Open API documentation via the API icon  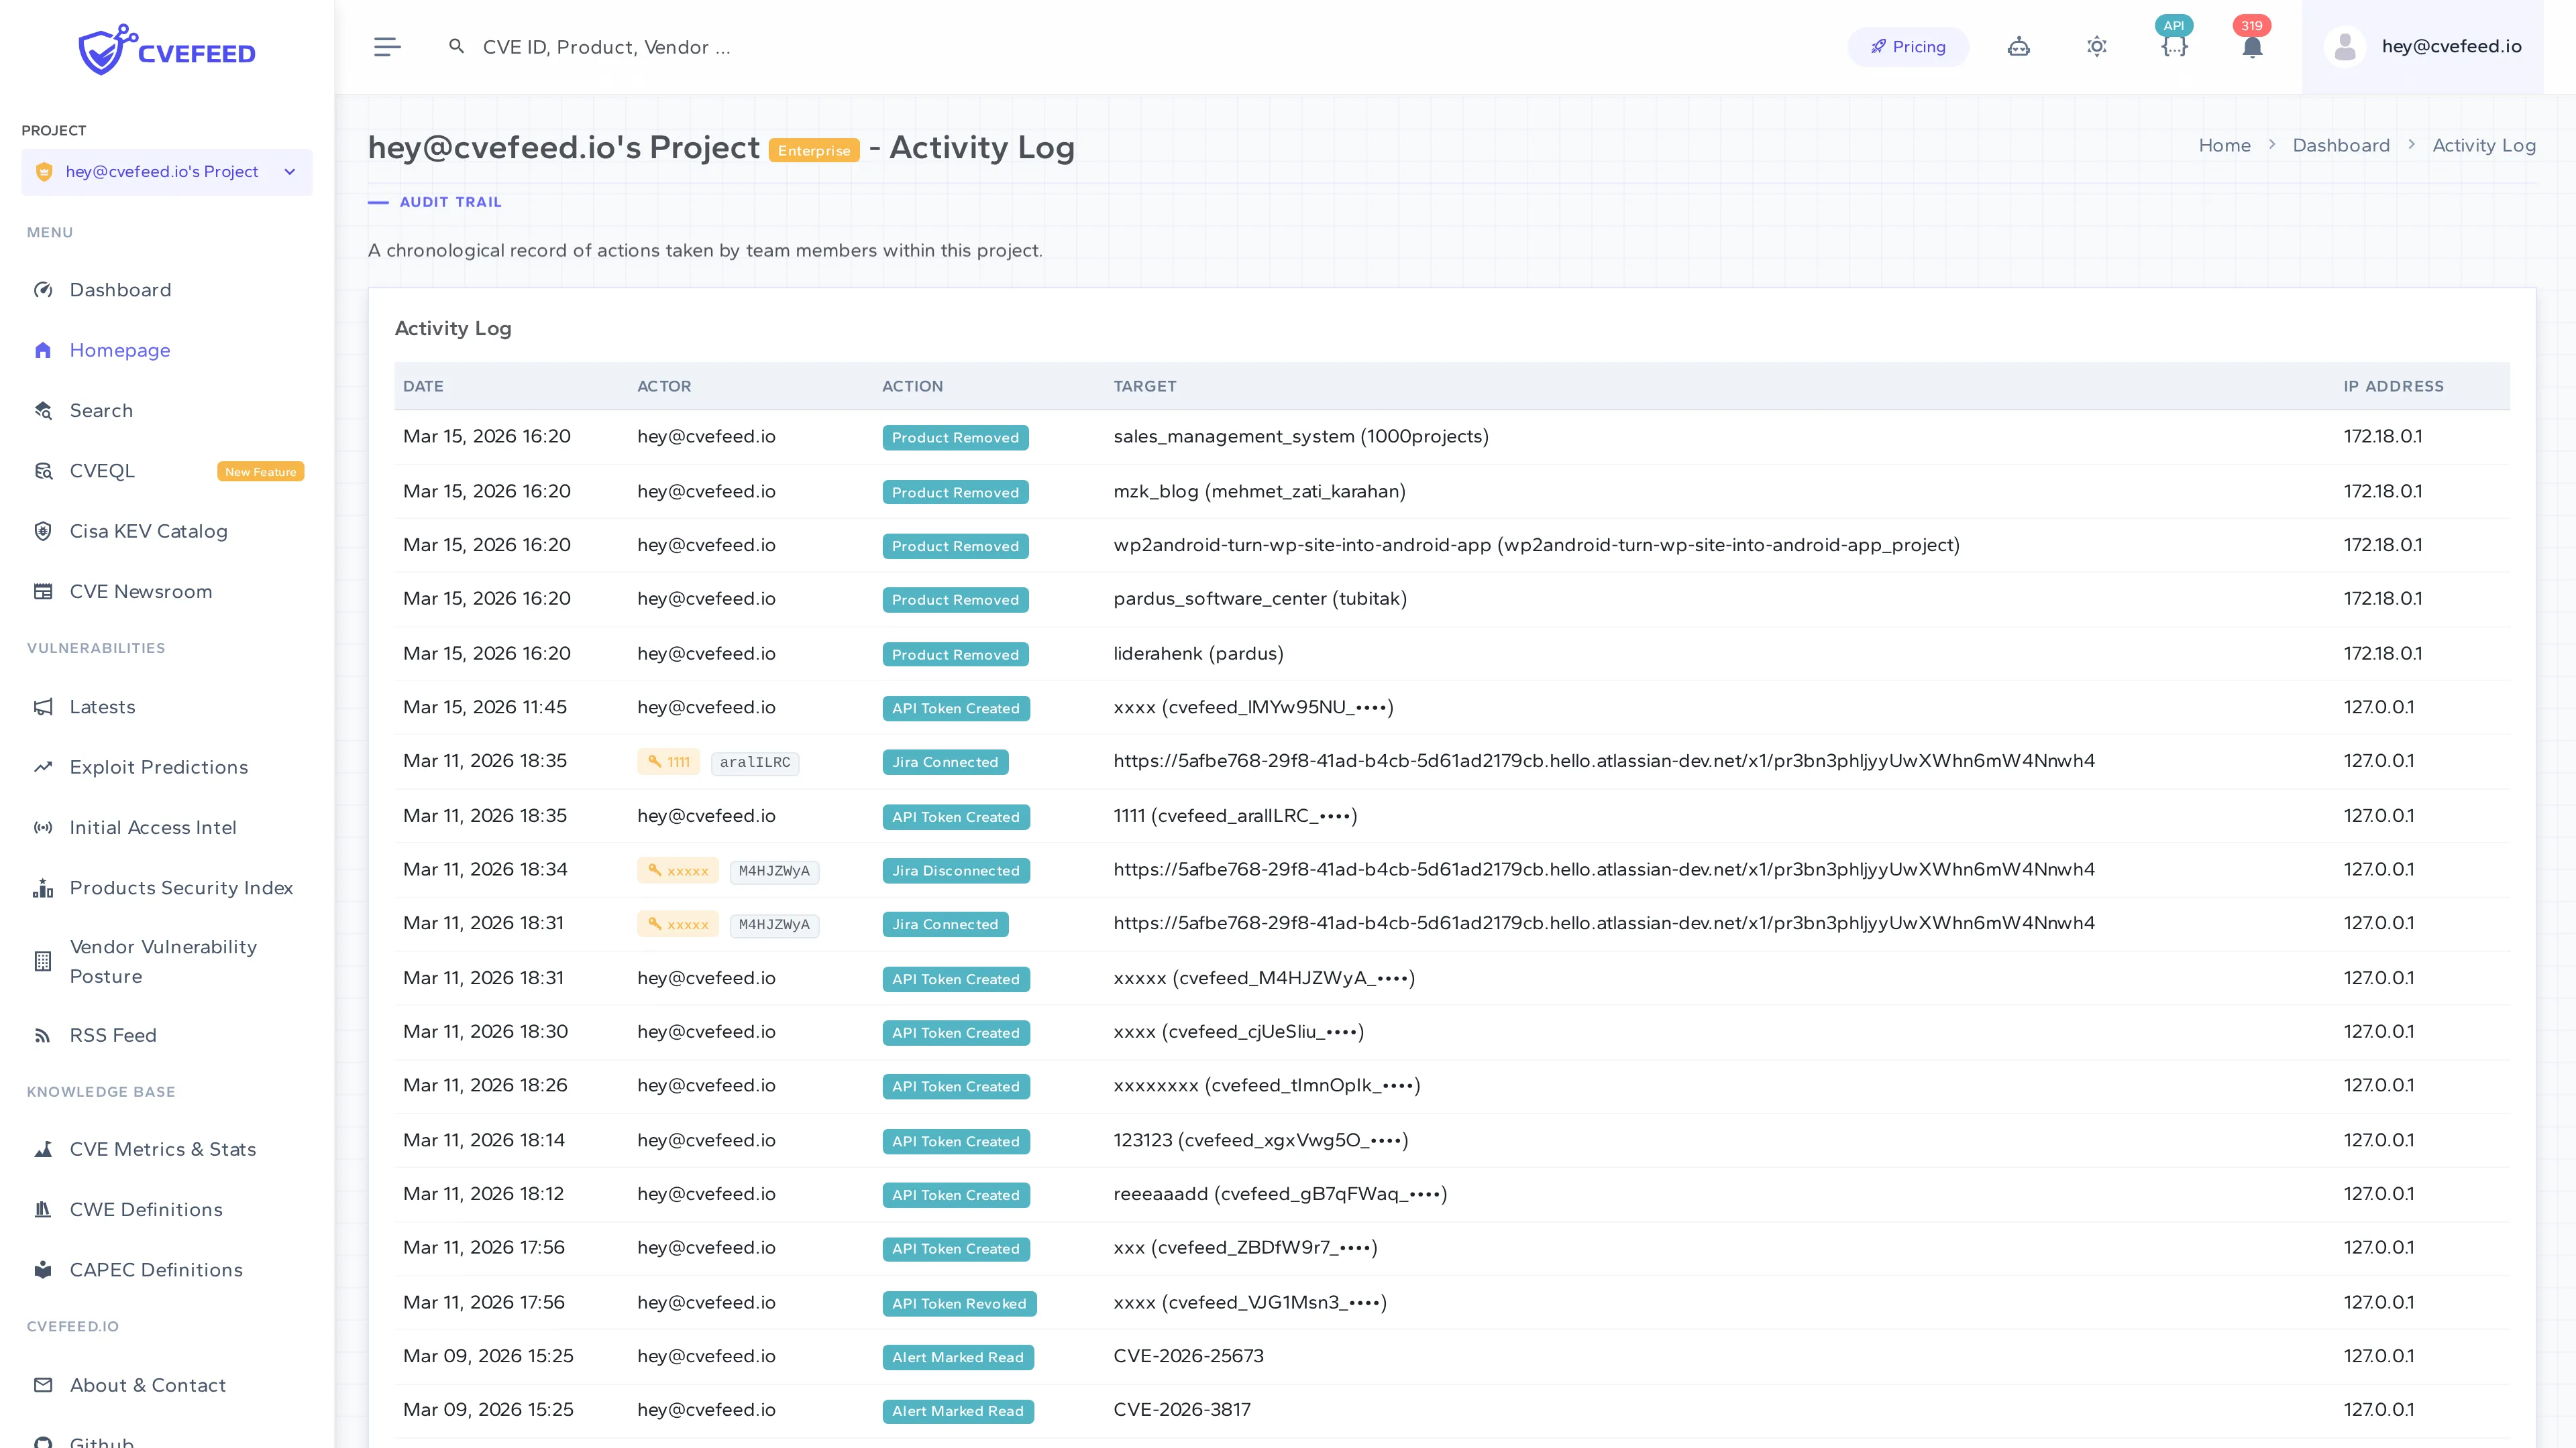[x=2173, y=46]
